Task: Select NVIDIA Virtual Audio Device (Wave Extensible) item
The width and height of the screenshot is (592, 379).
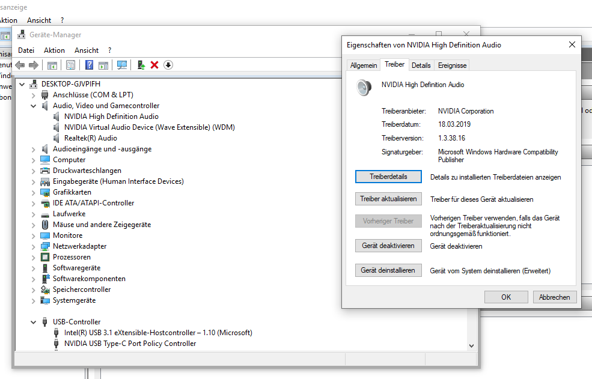Action: tap(149, 127)
